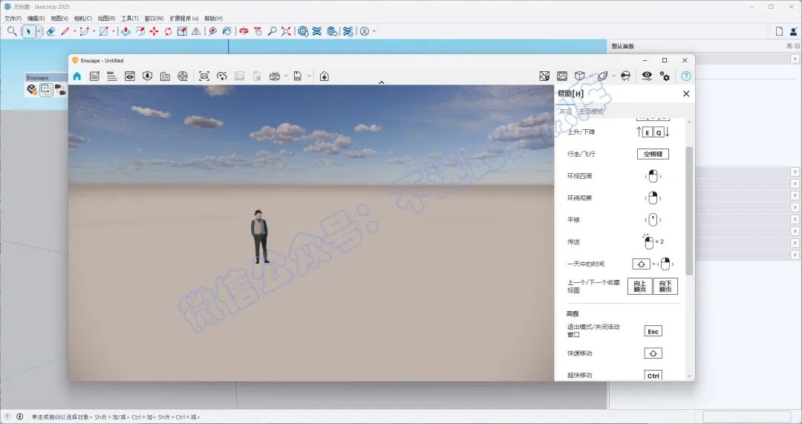Click the 一天中的时间 help row label
802x424 pixels.
[586, 264]
